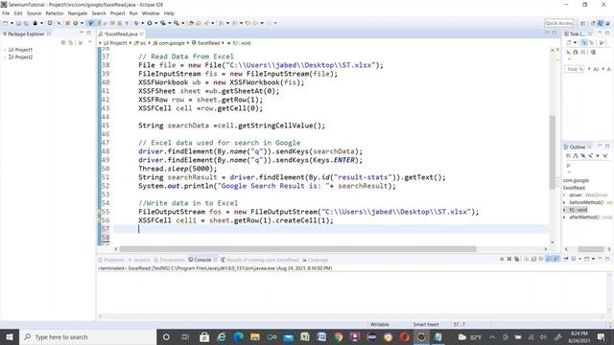Viewport: 614px width, 345px height.
Task: Open Package Explorer view menu arrow
Action: (89, 42)
